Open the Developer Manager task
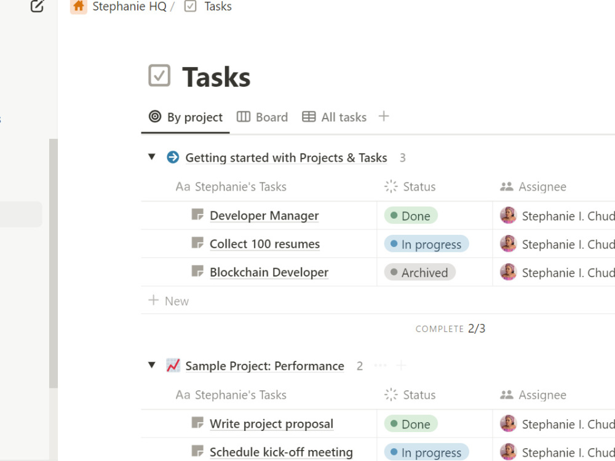The height and width of the screenshot is (461, 615). [264, 216]
